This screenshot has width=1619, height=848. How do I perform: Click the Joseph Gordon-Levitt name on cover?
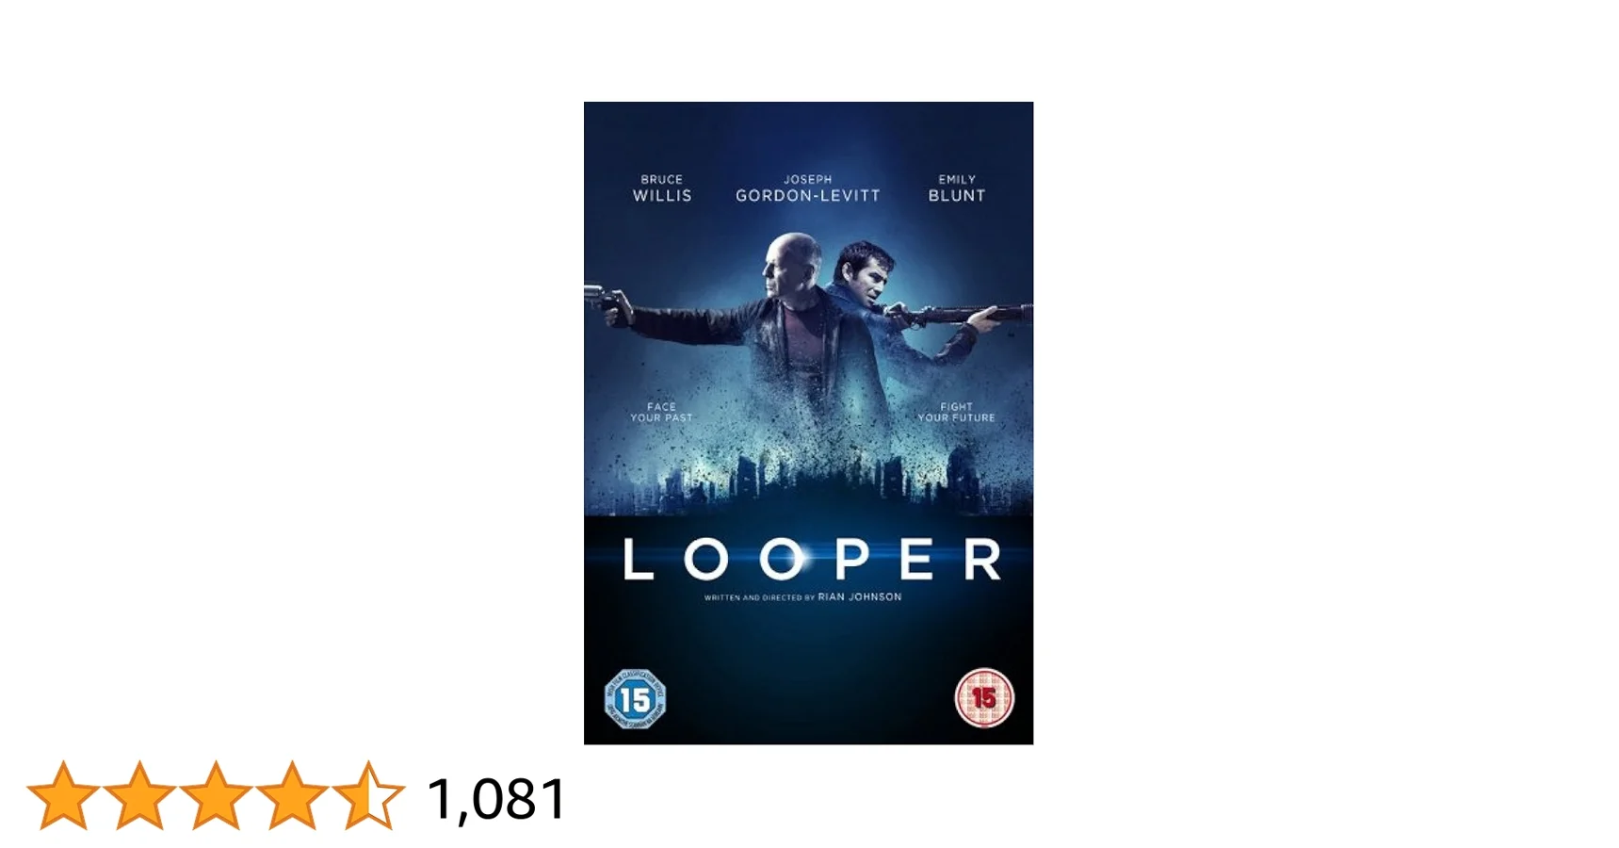click(x=808, y=188)
